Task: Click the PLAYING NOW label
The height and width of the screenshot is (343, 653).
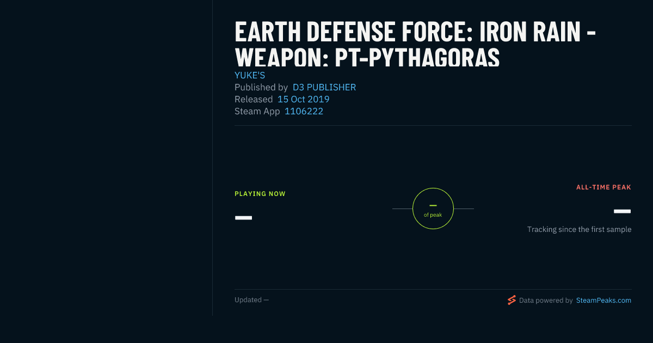Action: 260,194
